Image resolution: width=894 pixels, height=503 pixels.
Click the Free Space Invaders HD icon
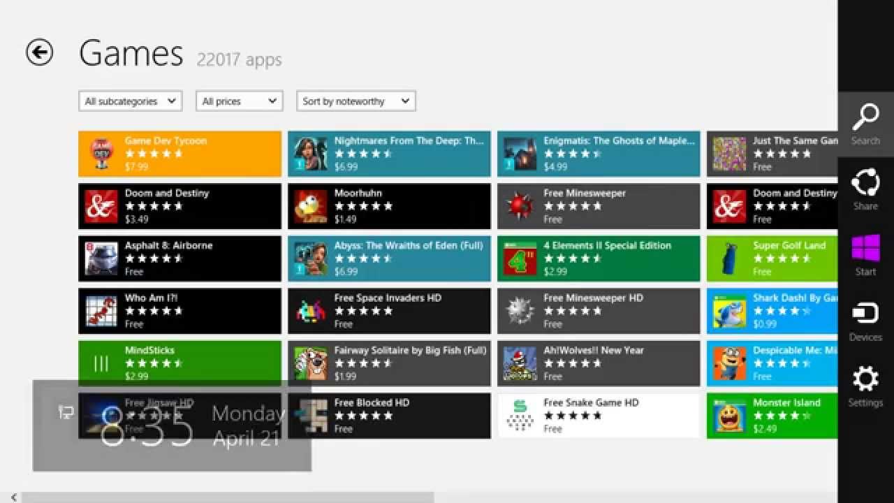(311, 311)
